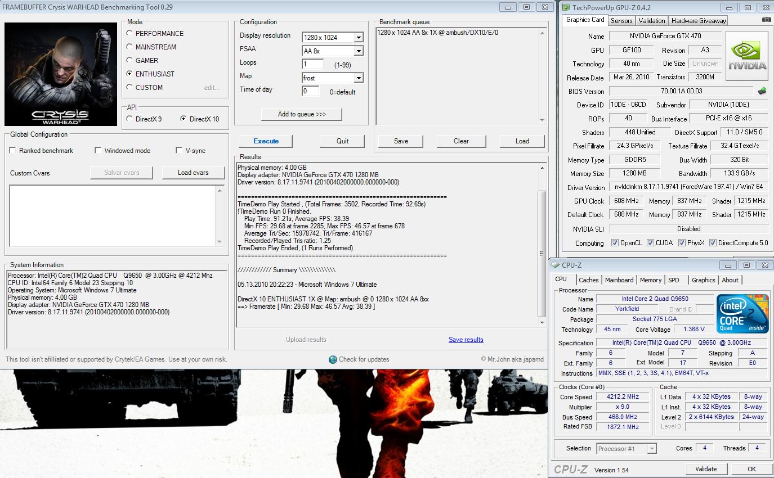
Task: Switch to Graphics tab in CPU-Z
Action: pos(703,280)
